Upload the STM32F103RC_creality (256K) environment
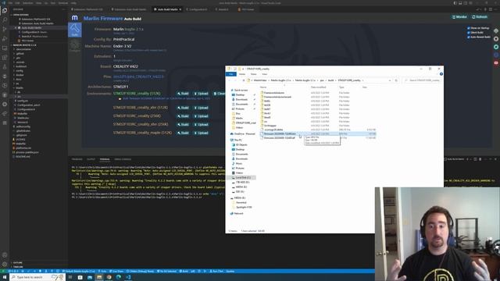Viewport: 500px width, 281px height. 202,116
